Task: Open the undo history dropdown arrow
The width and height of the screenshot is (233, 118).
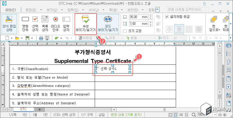Action: pos(61,38)
